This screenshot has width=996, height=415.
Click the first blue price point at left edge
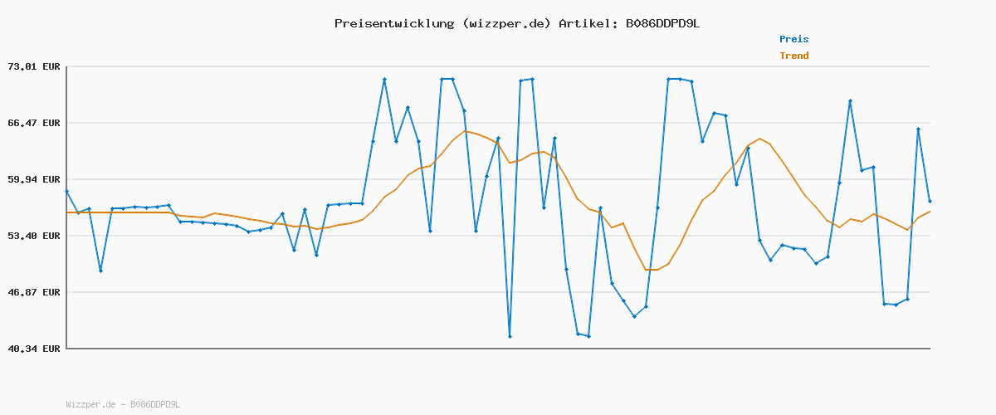pos(67,192)
